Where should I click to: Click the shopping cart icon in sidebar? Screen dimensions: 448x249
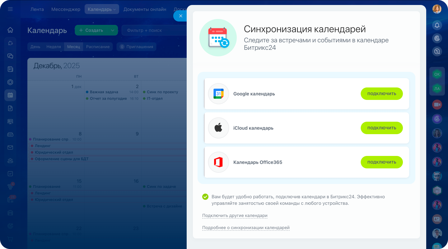[10, 239]
